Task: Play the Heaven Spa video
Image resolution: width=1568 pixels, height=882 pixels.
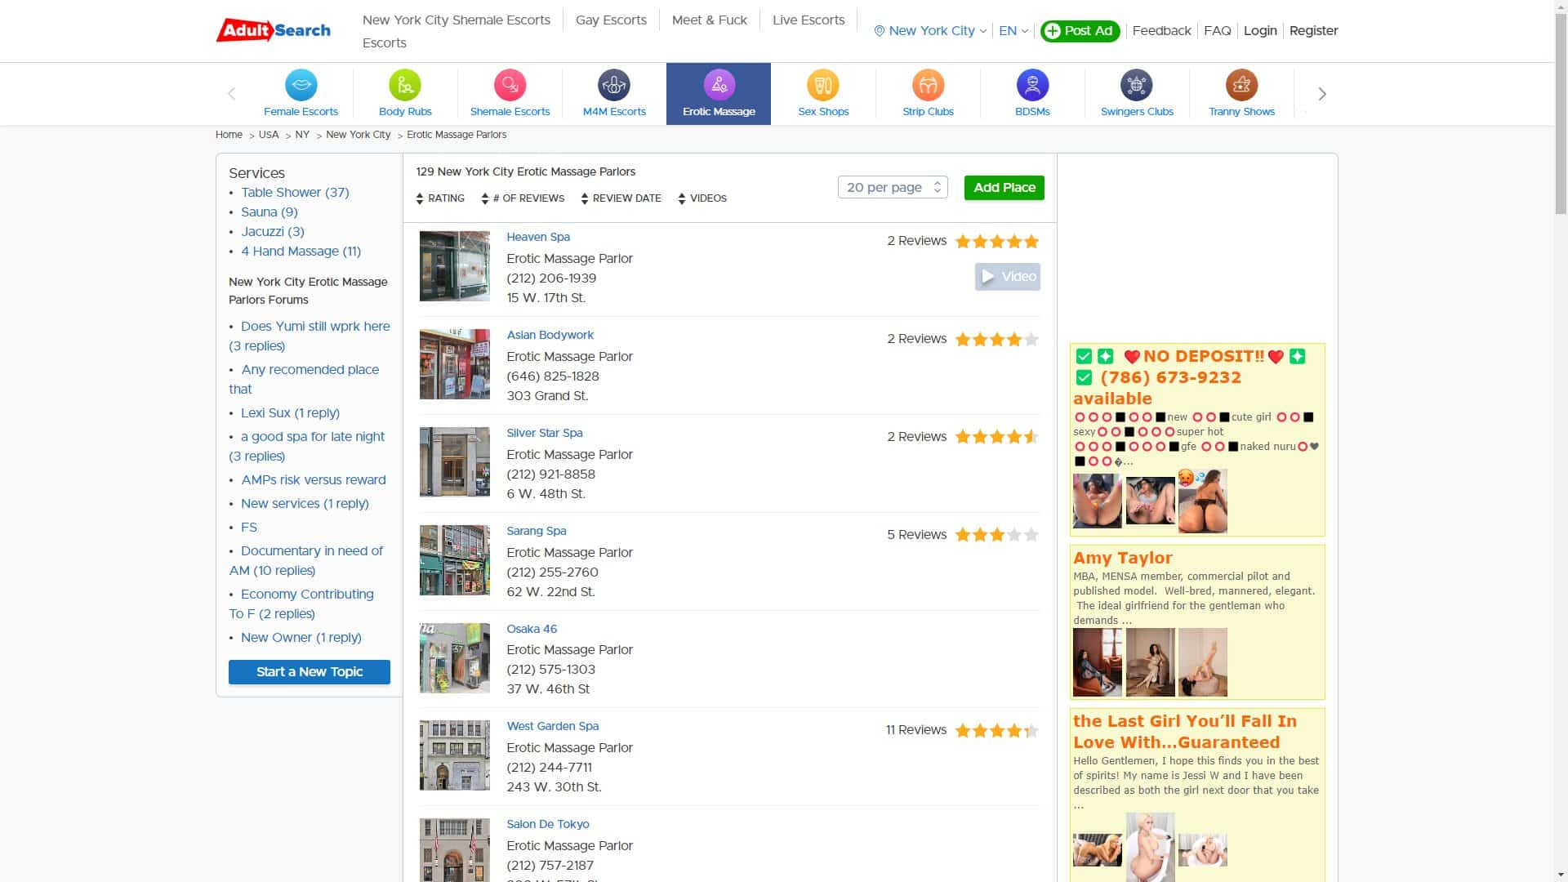Action: click(x=1007, y=276)
